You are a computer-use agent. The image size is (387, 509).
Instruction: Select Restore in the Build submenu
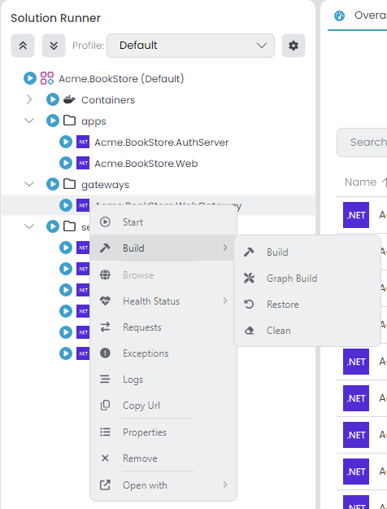[307, 304]
